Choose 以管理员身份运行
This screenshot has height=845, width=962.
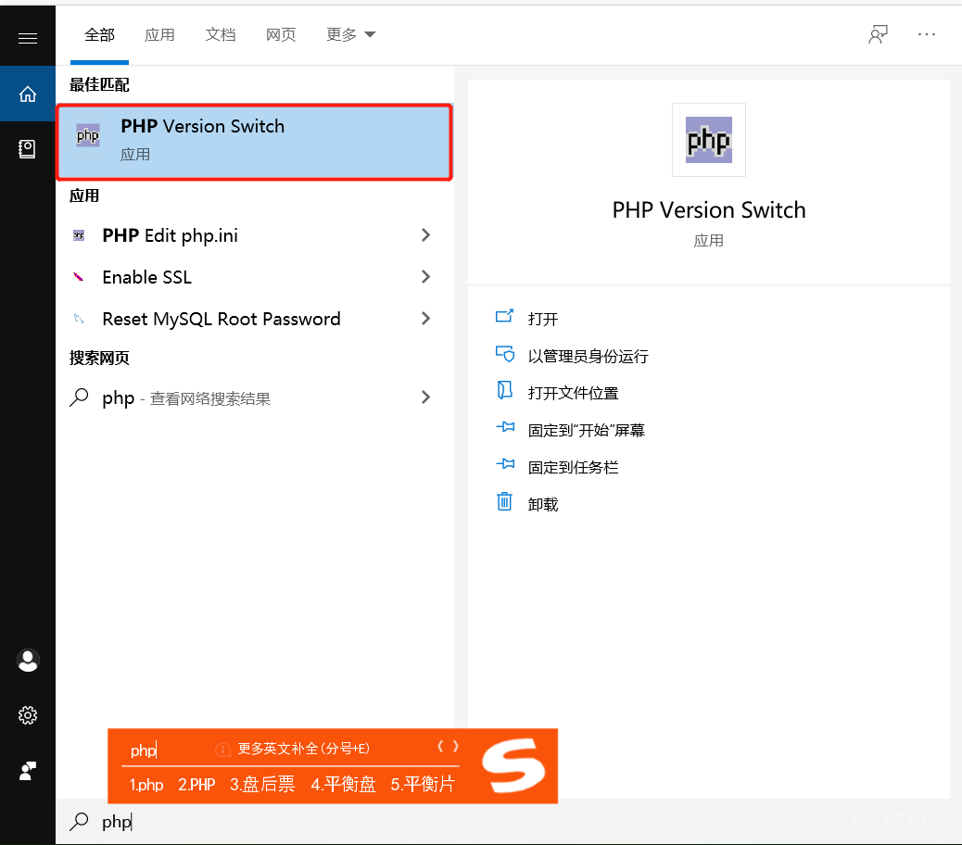pos(588,357)
